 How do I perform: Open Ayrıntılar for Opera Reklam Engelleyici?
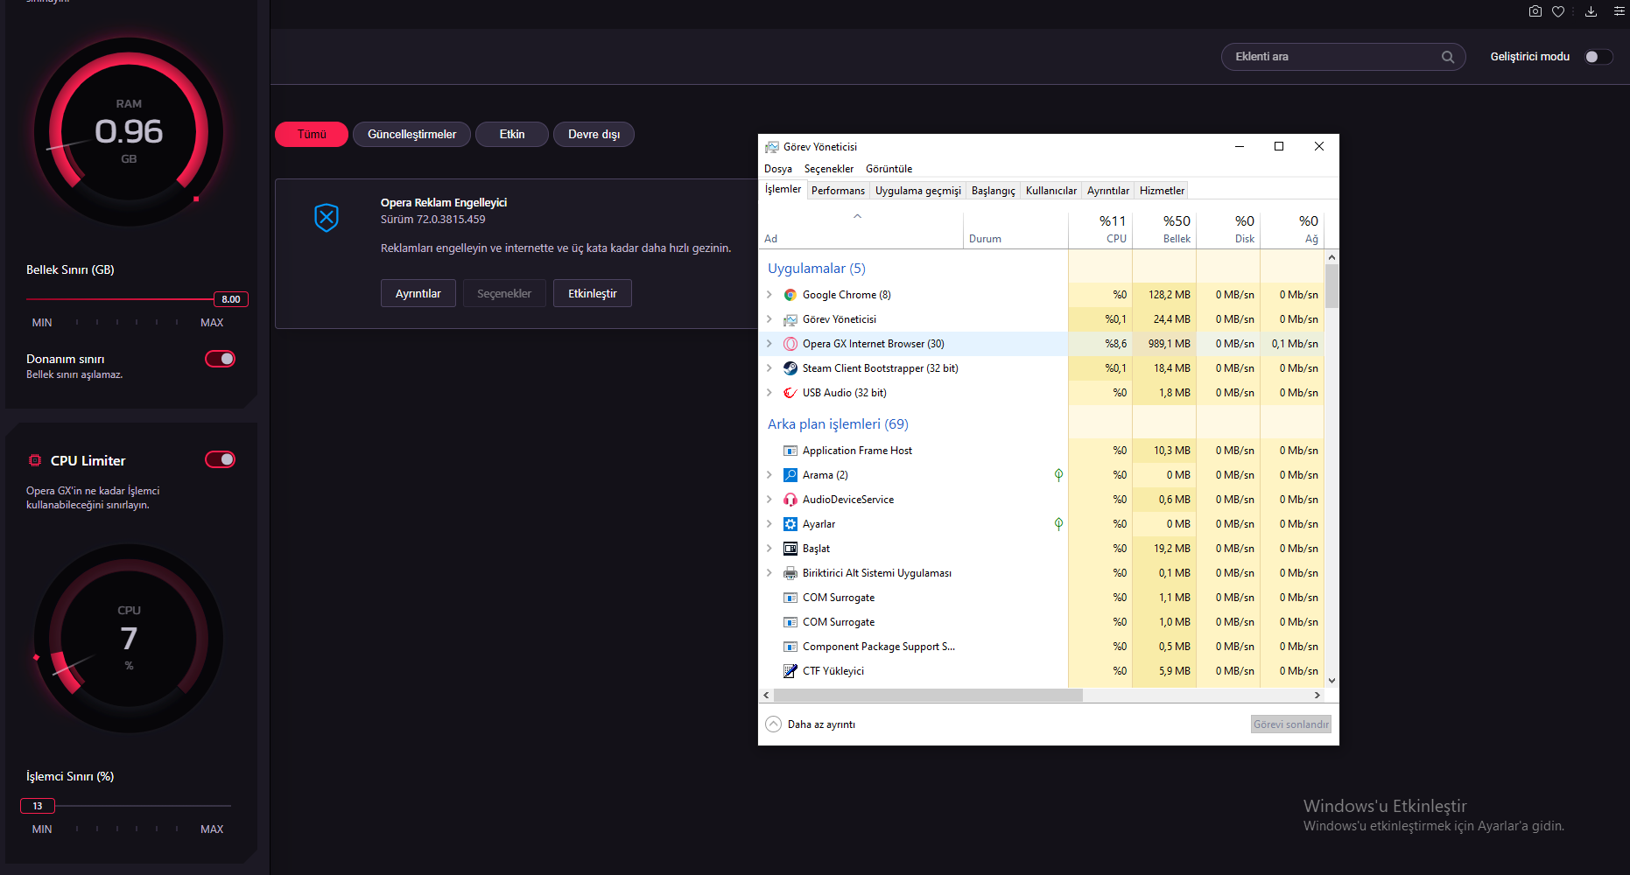coord(418,293)
